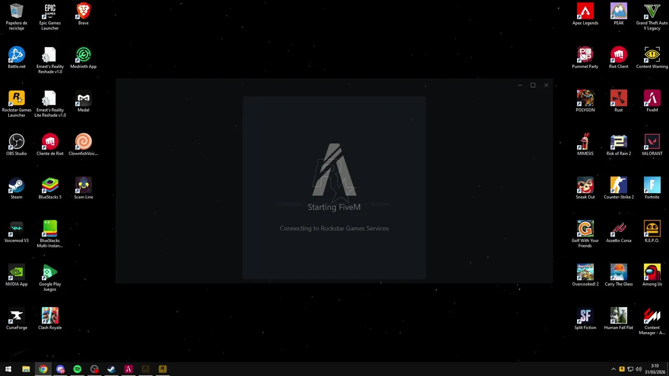Select the Google Play Juegos desktop icon
Viewport: 669px width, 376px height.
click(x=50, y=278)
